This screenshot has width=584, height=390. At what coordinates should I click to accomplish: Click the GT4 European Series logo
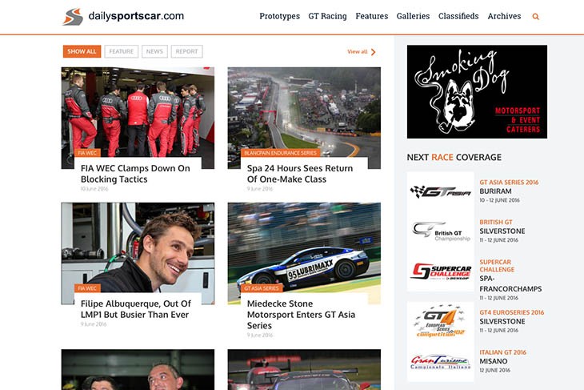pos(440,322)
